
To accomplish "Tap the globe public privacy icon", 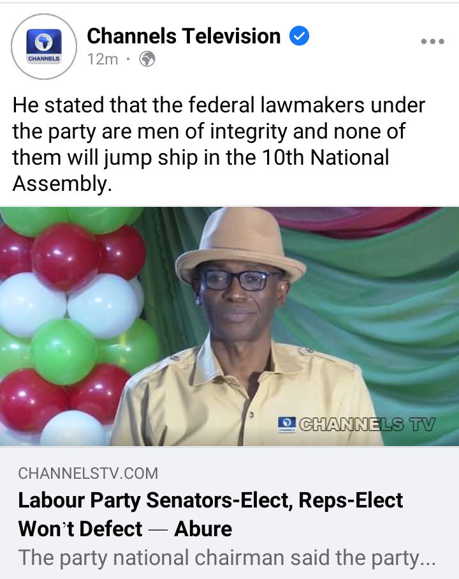I will pyautogui.click(x=147, y=59).
